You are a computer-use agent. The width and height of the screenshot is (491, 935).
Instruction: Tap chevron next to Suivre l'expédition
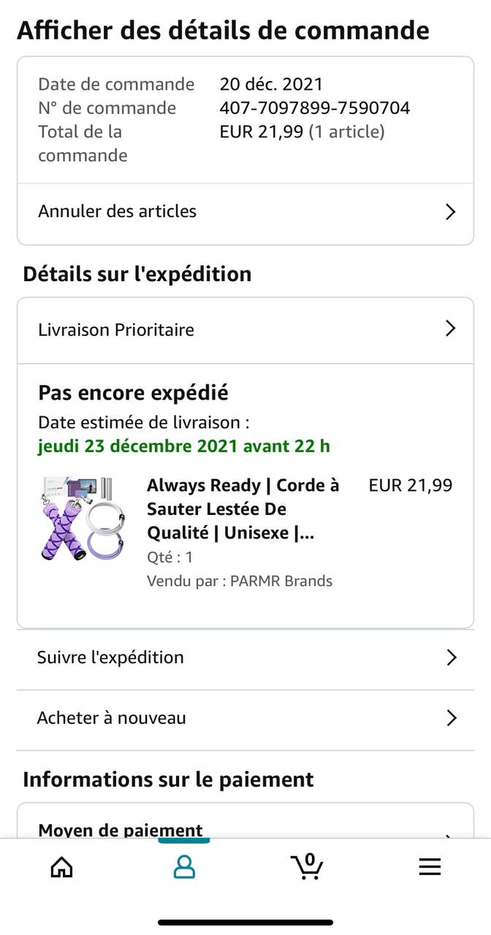pyautogui.click(x=451, y=657)
